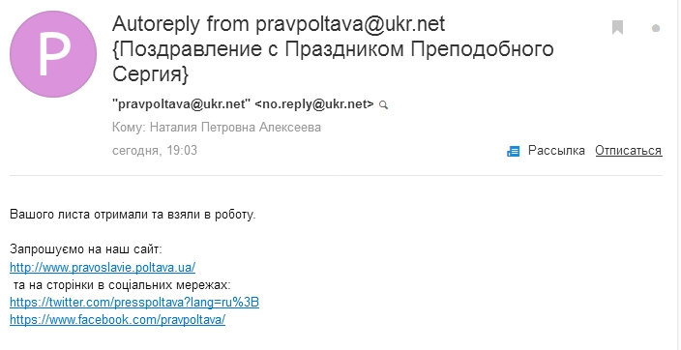This screenshot has height=350, width=681.
Task: Toggle the unread dot marker
Action: [x=656, y=29]
